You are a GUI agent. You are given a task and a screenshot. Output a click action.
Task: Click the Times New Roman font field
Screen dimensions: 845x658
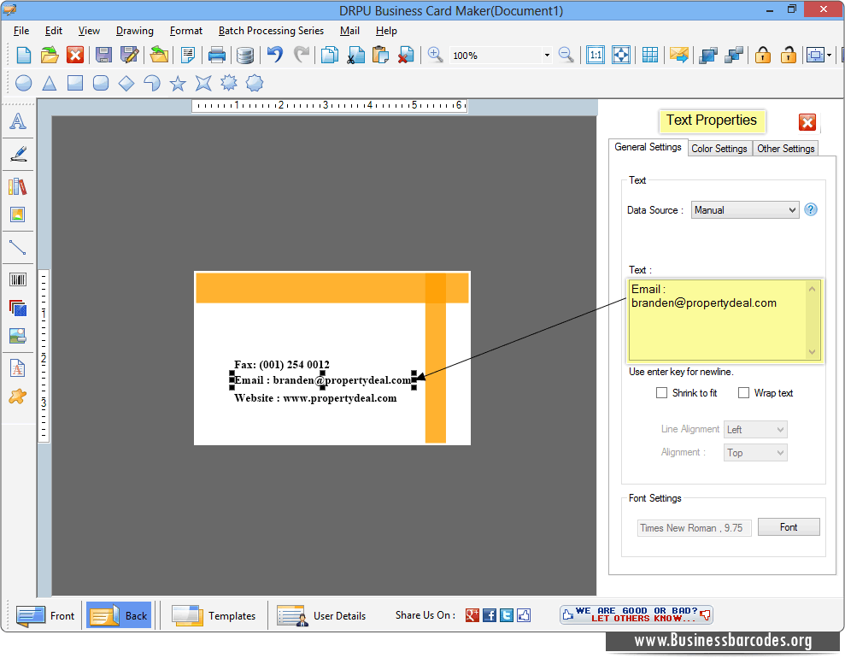pyautogui.click(x=694, y=528)
